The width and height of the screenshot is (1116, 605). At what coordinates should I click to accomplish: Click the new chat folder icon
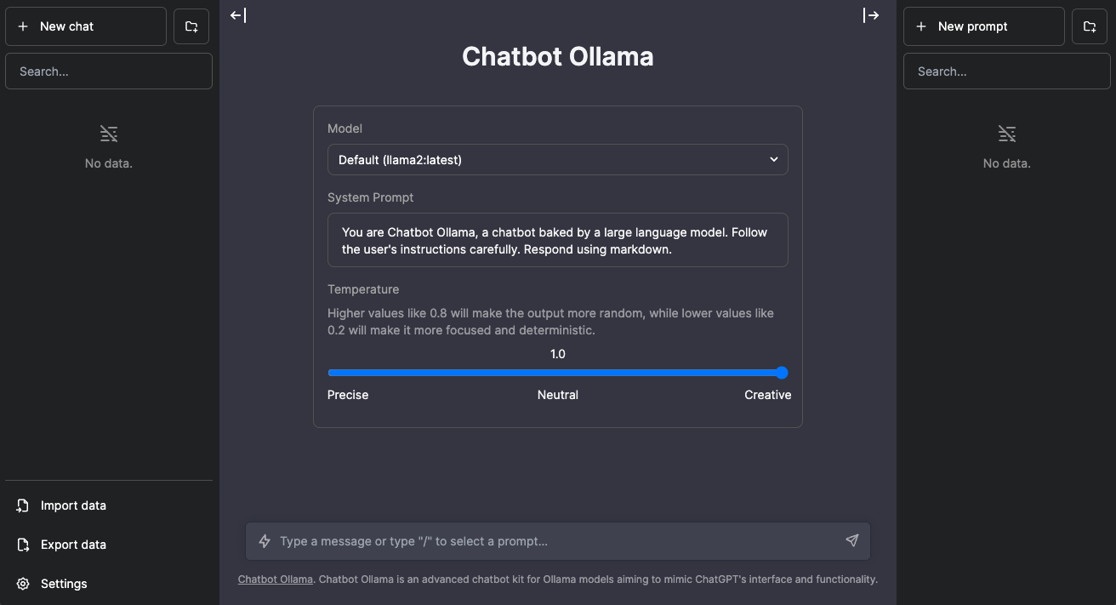tap(191, 27)
